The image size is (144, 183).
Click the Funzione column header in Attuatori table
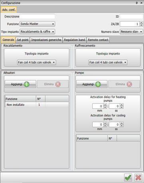[20, 99]
